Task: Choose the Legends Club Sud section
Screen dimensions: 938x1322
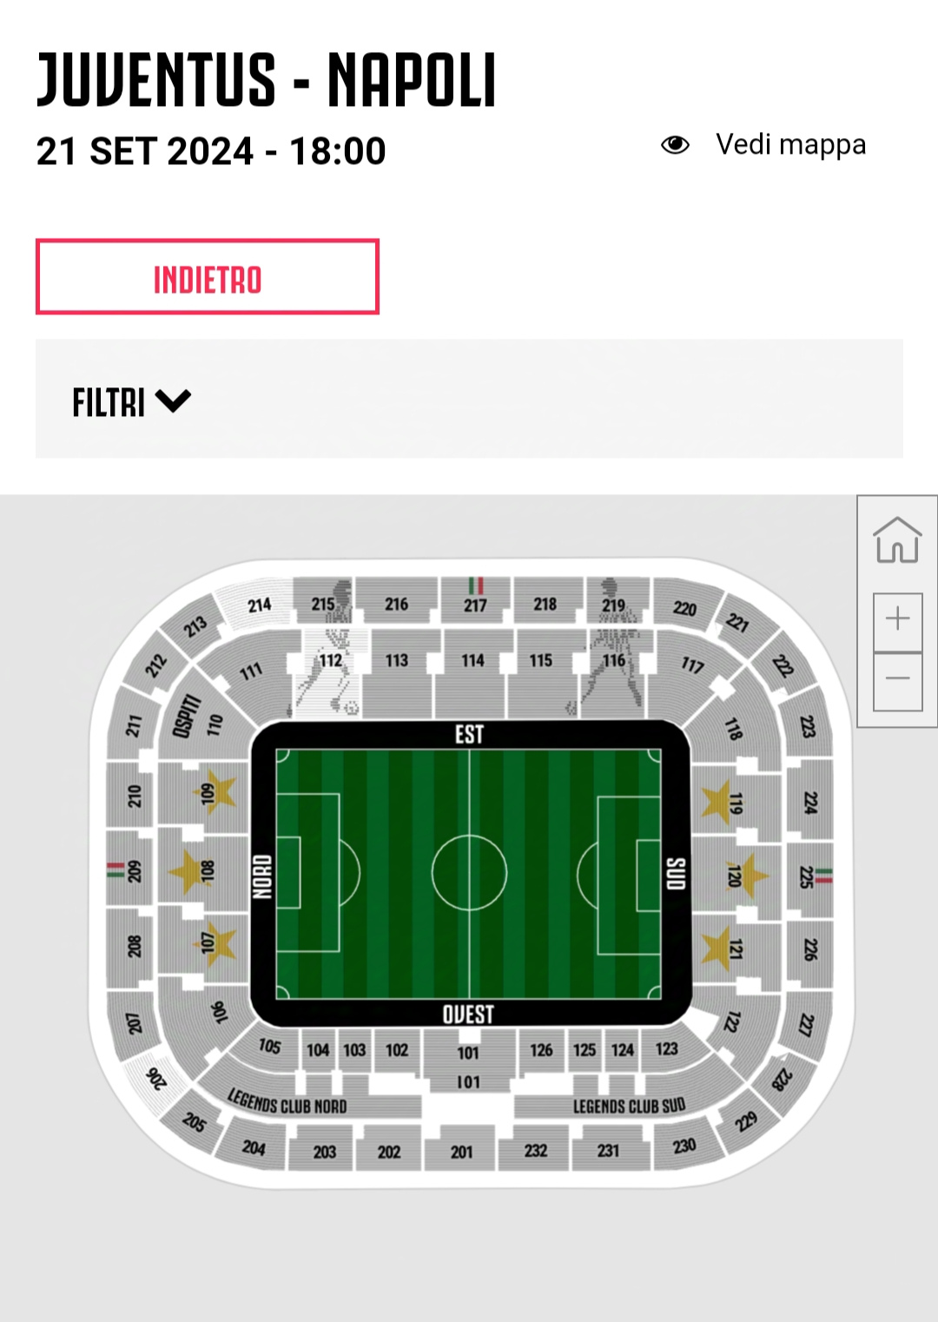Action: click(x=629, y=1106)
